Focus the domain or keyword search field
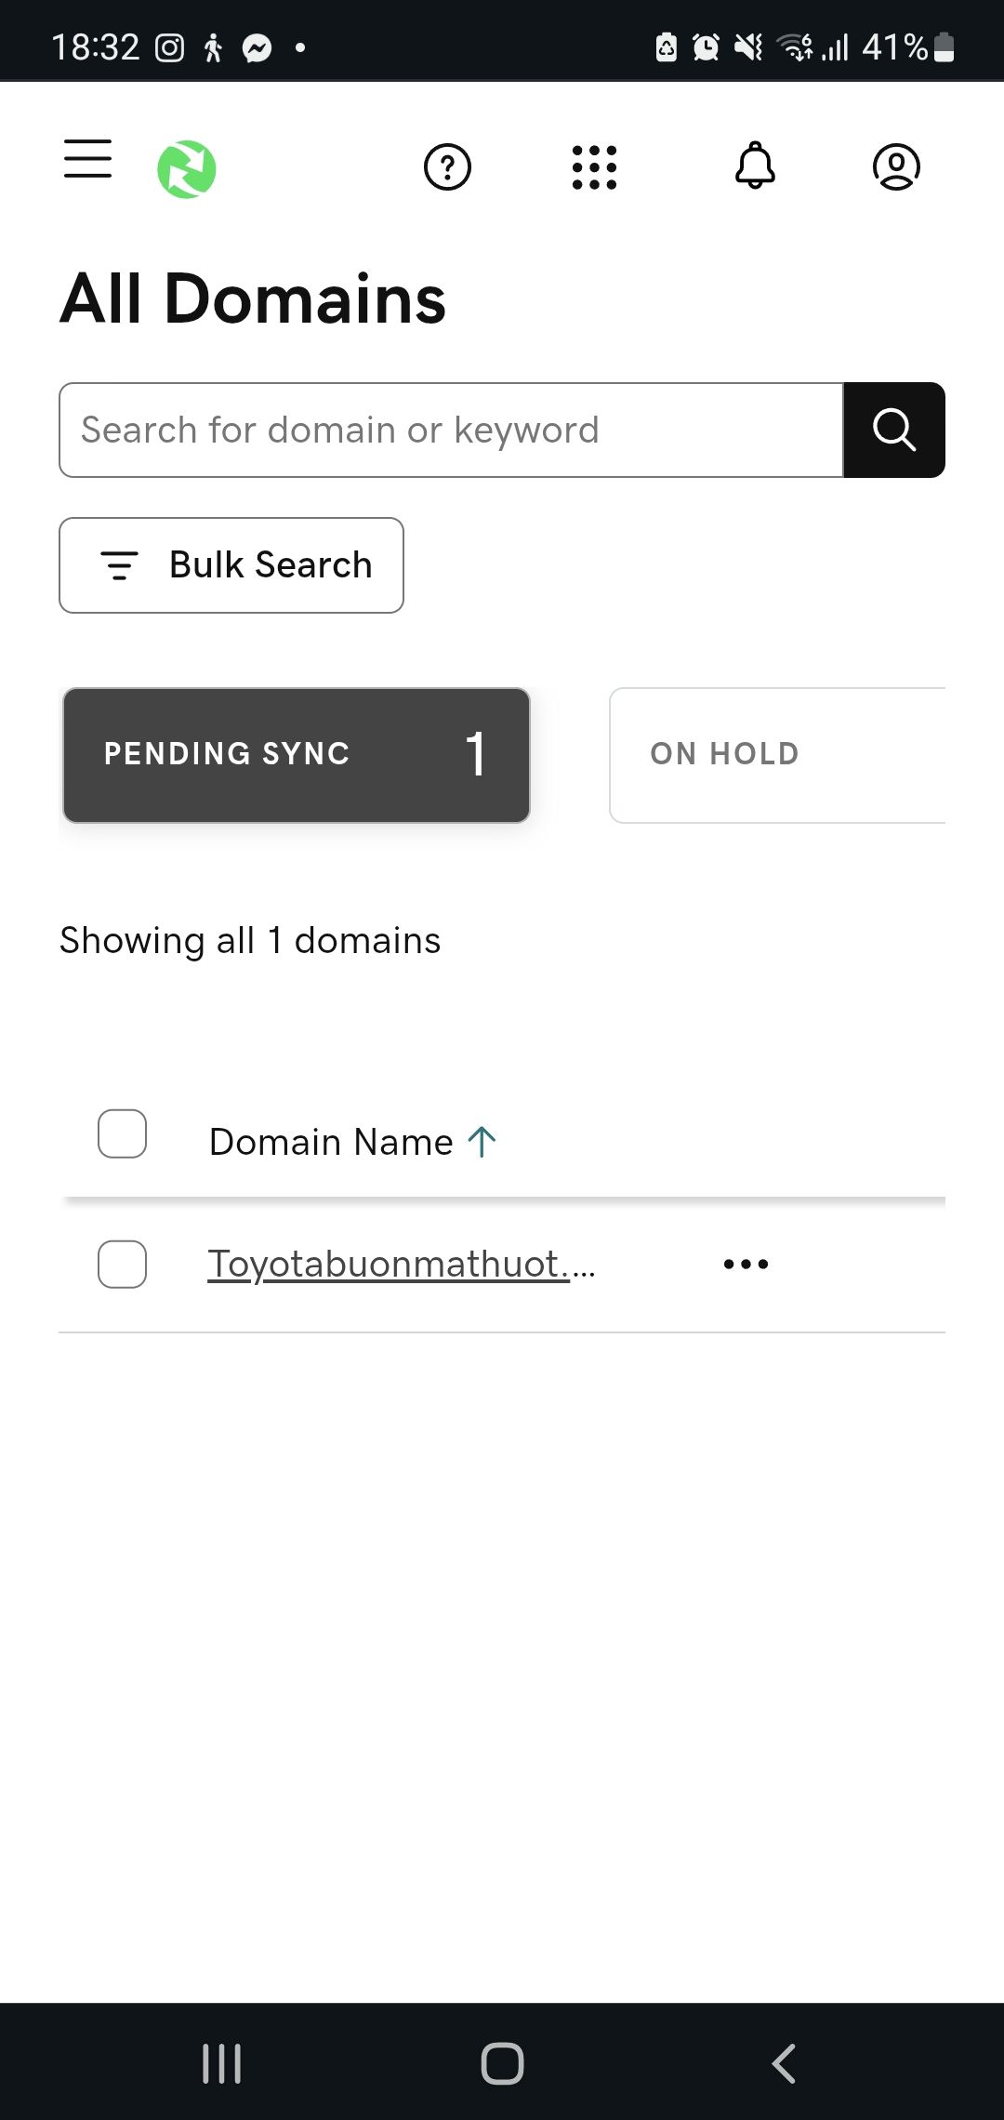 451,430
